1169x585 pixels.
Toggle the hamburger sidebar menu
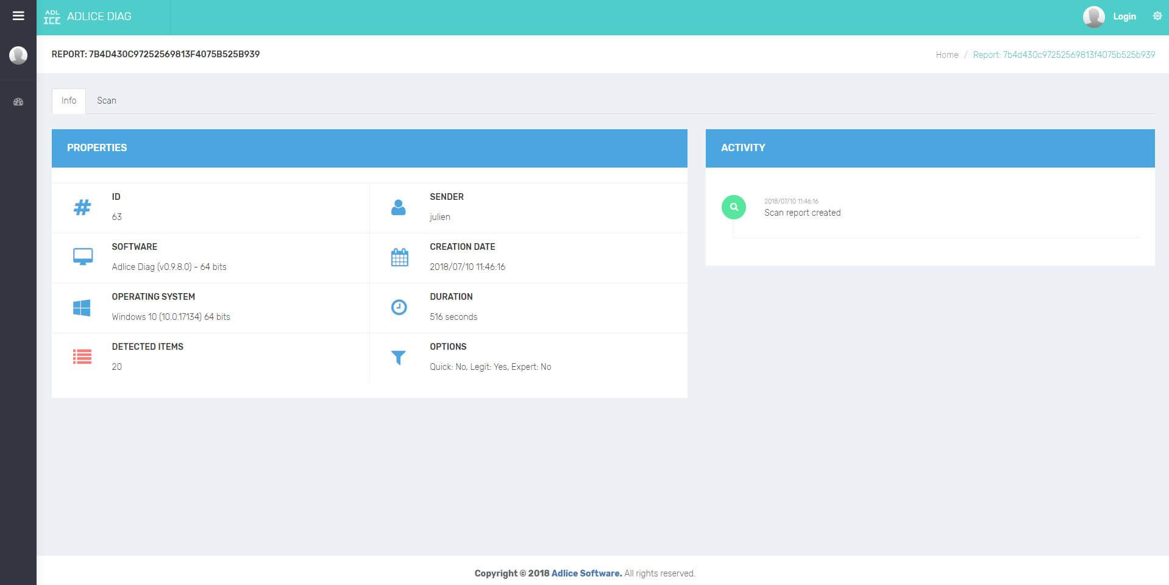(x=18, y=16)
